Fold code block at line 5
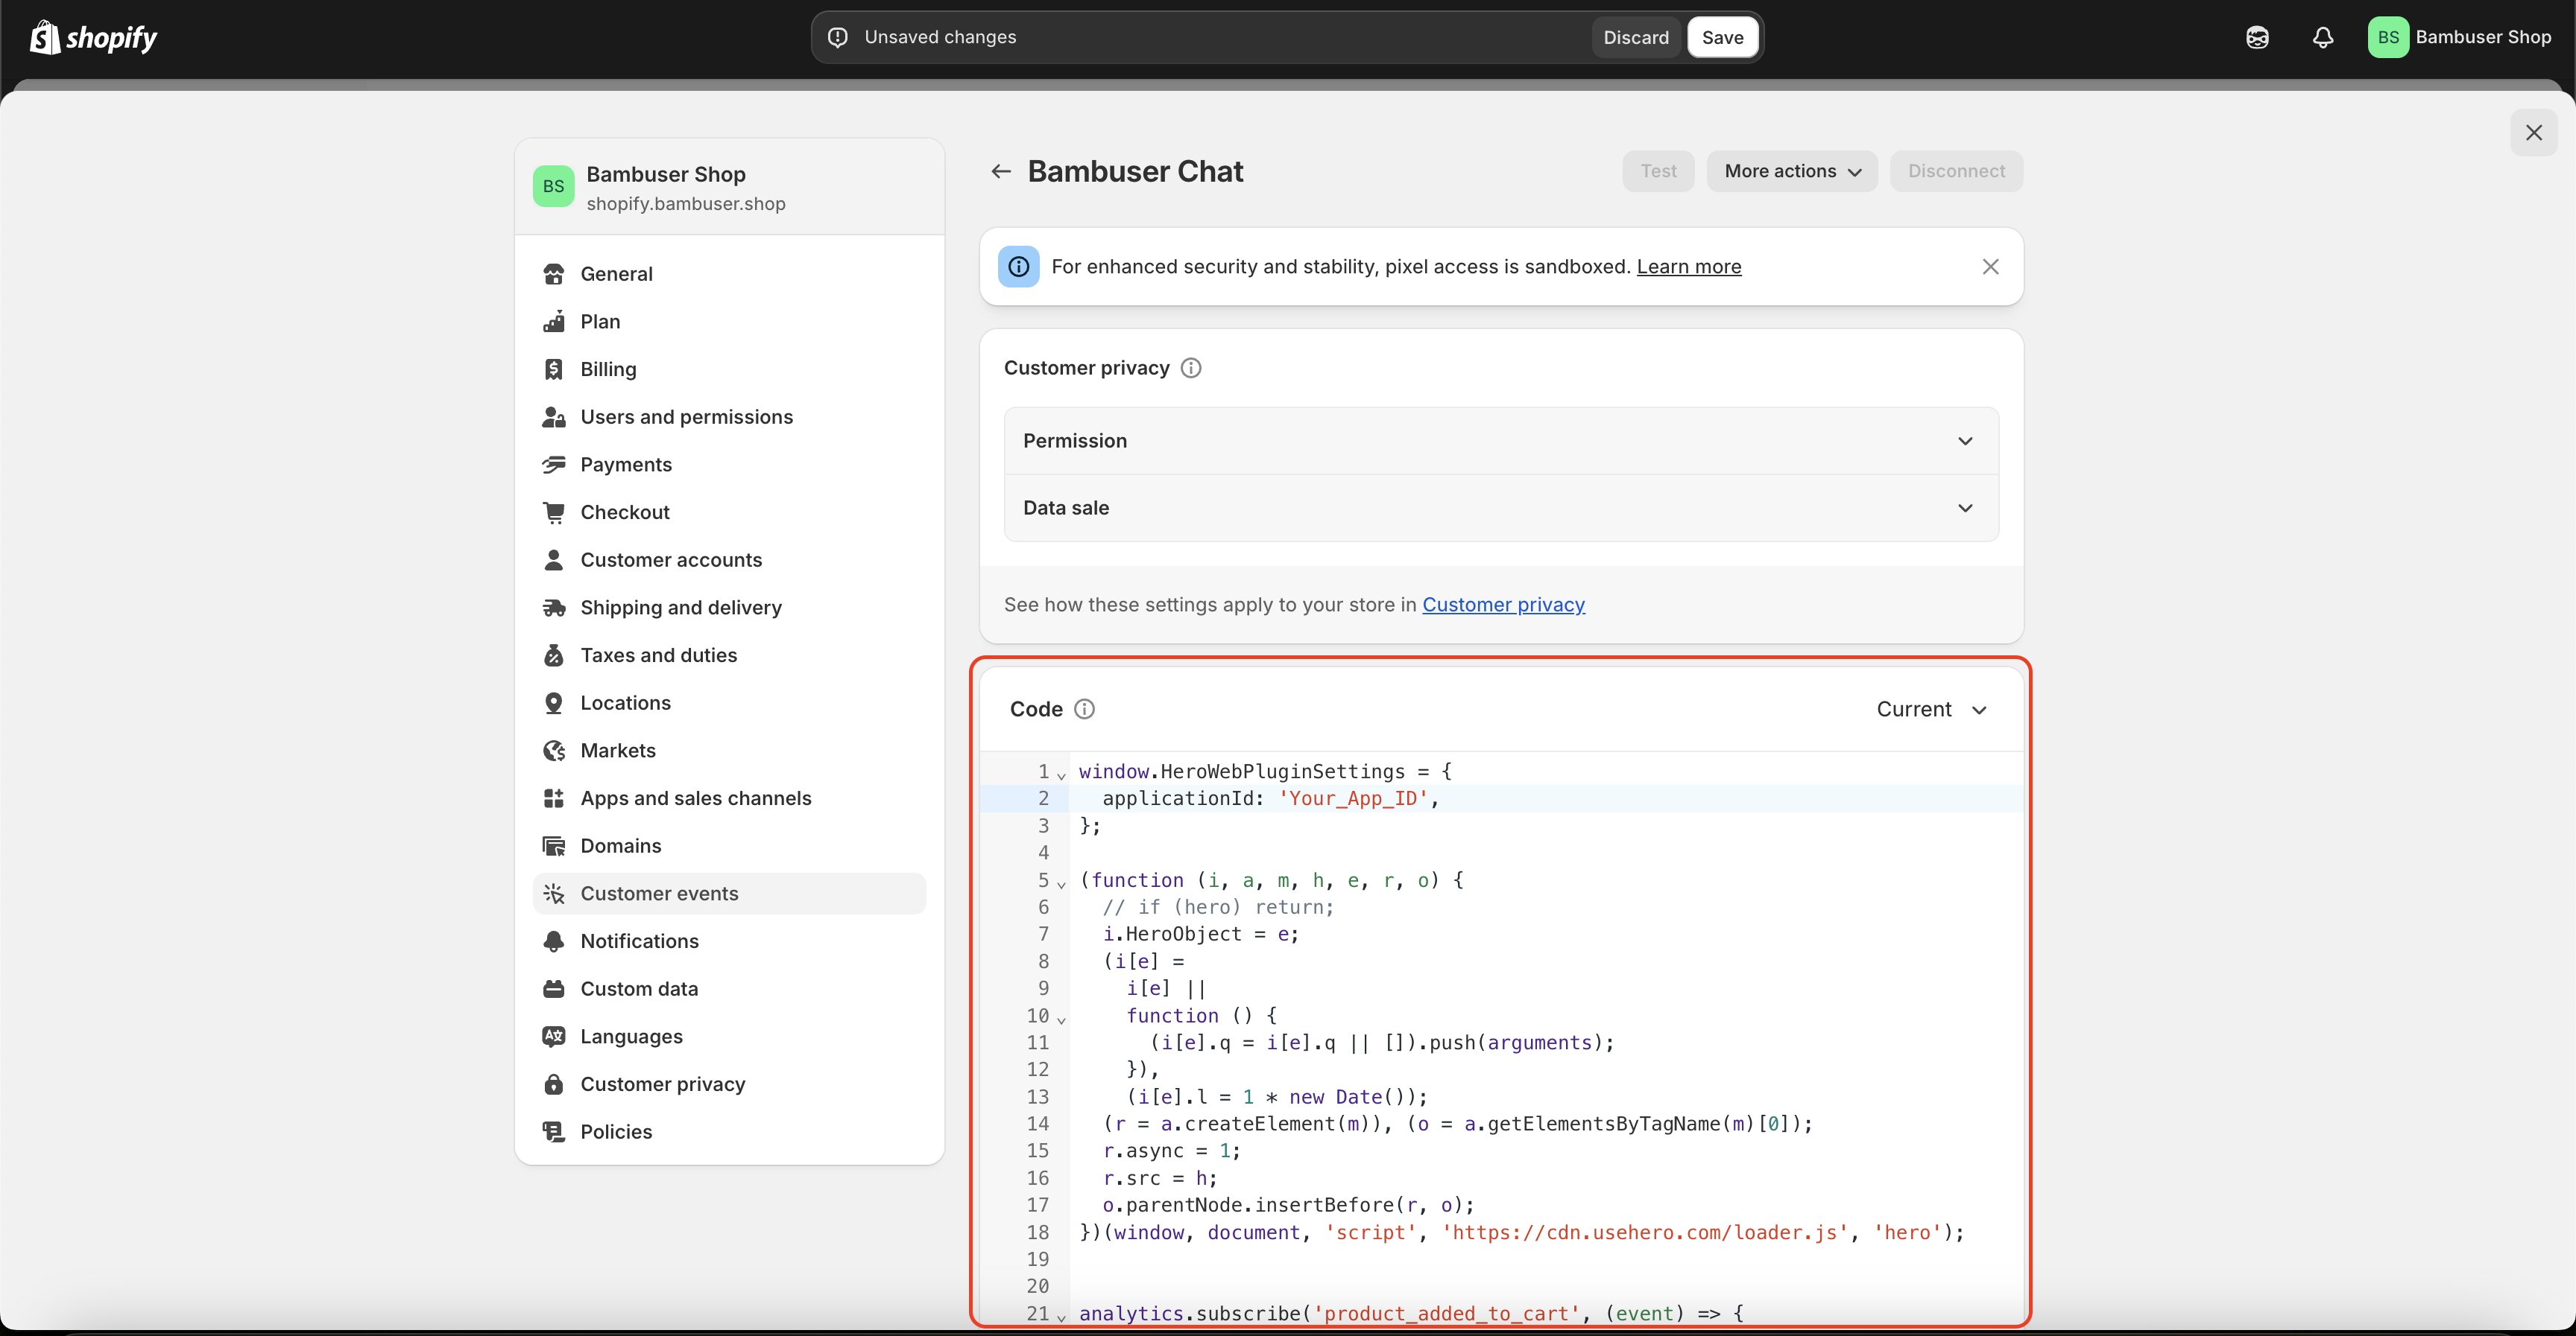Screen dimensions: 2576x1336 pyautogui.click(x=1061, y=883)
